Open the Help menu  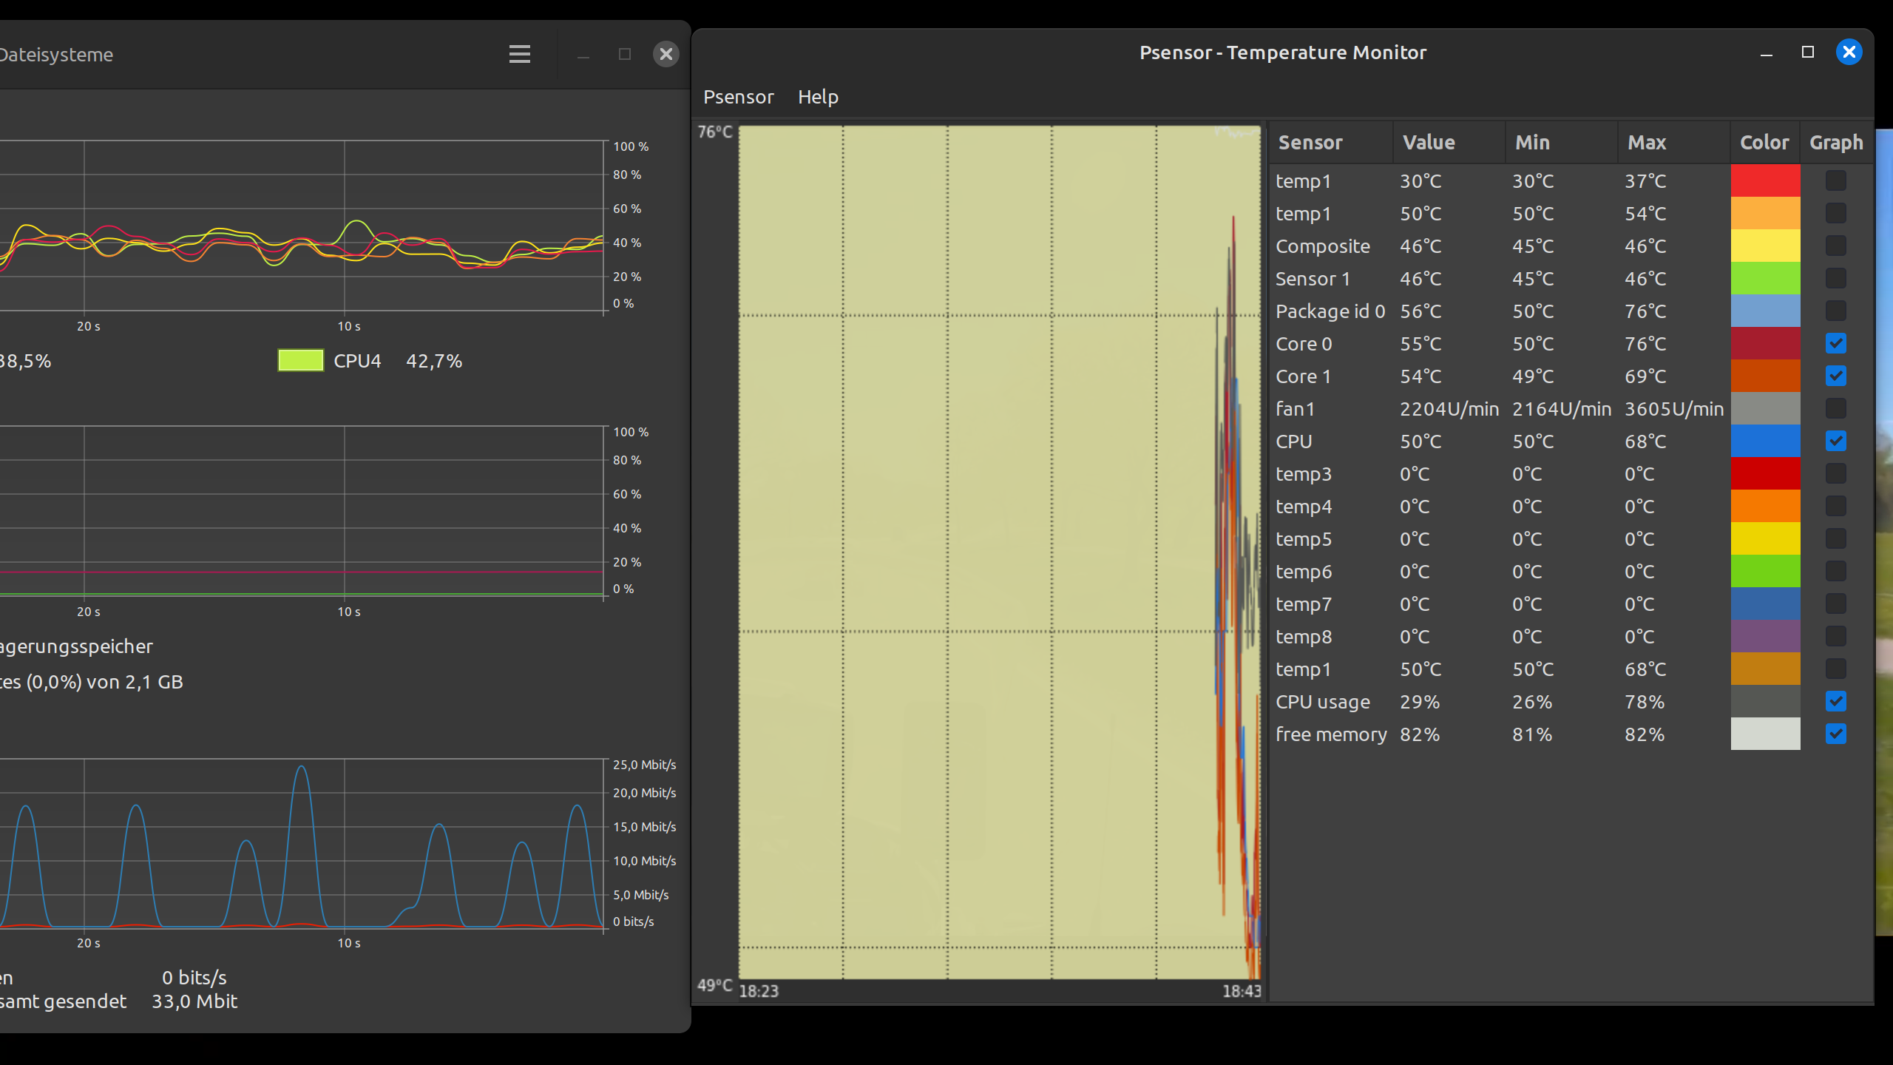point(818,97)
